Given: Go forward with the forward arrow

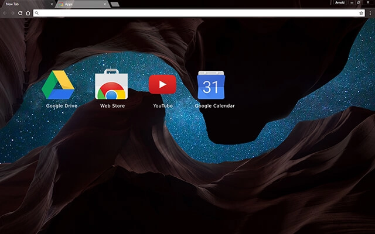Looking at the screenshot, I should point(12,13).
